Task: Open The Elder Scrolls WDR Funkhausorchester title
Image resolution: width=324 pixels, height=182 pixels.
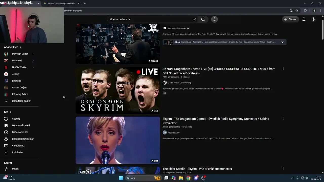Action: [197, 169]
